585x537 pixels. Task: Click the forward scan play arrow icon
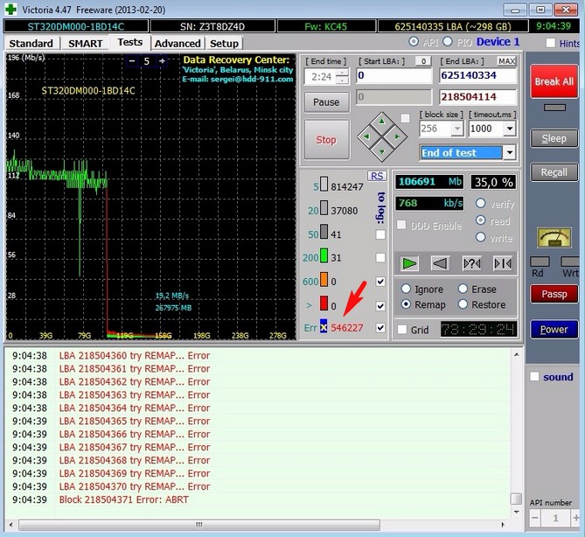(408, 262)
